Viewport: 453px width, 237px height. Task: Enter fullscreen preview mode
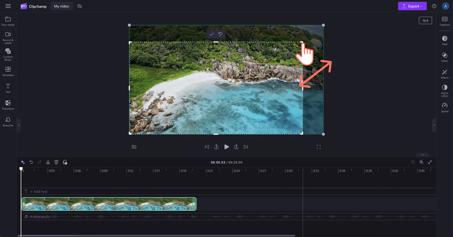pyautogui.click(x=319, y=147)
